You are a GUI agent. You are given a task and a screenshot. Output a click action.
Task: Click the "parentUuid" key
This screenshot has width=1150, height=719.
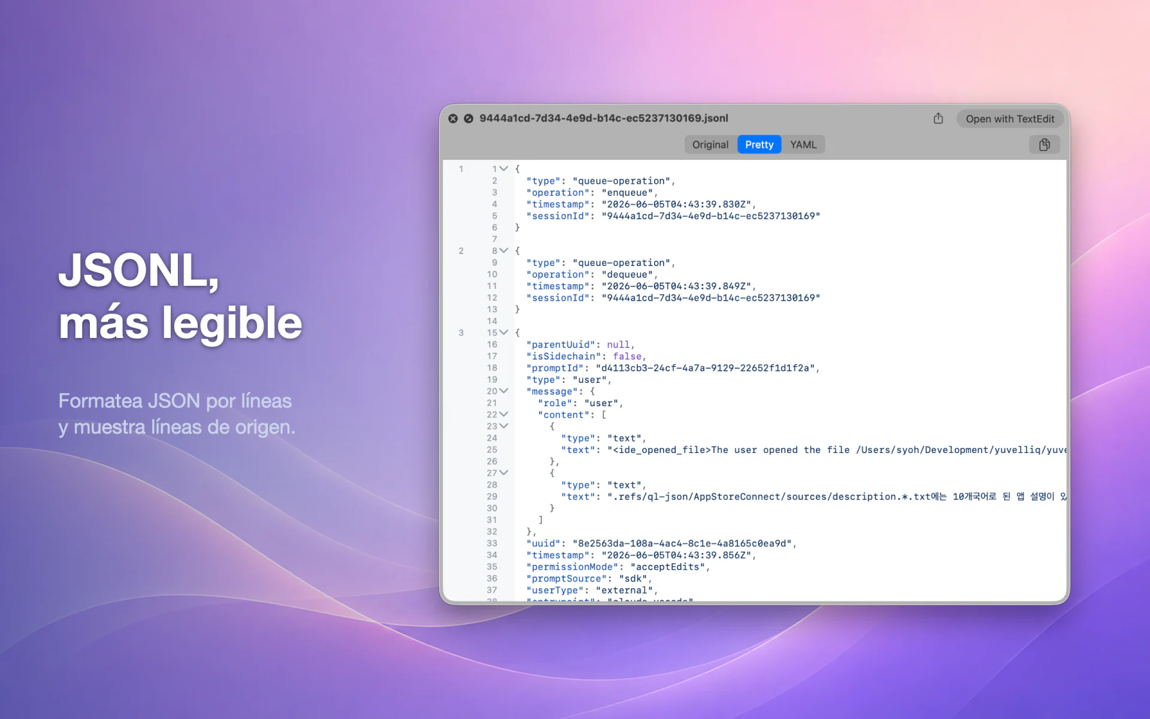(x=561, y=345)
